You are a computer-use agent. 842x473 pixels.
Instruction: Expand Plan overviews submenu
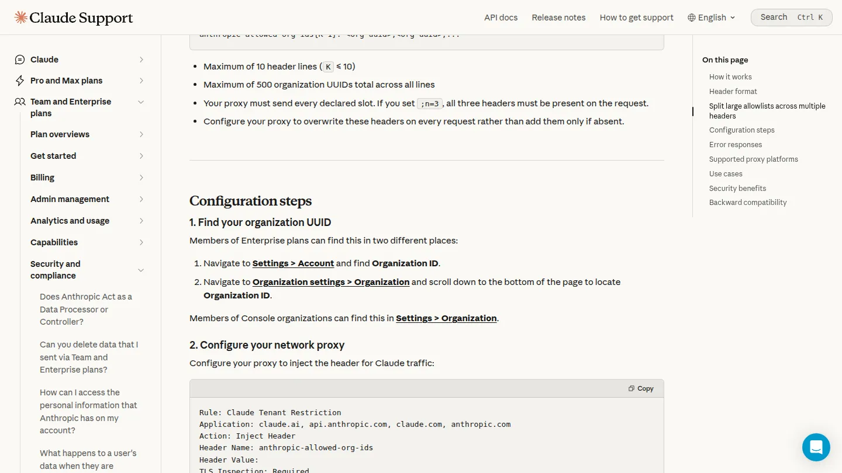(142, 134)
